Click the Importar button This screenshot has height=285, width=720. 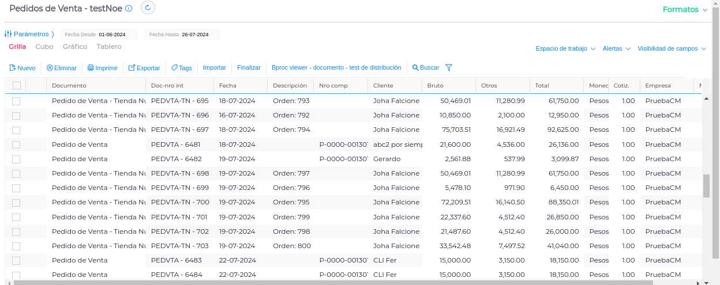[215, 67]
